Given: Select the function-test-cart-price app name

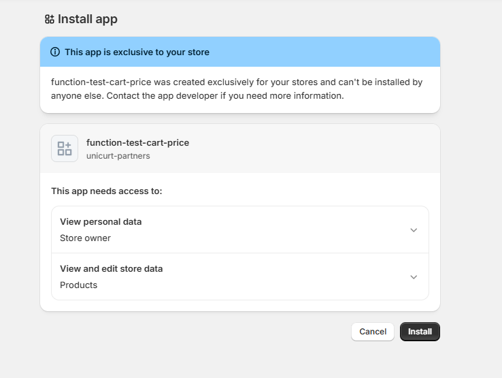Looking at the screenshot, I should [137, 142].
